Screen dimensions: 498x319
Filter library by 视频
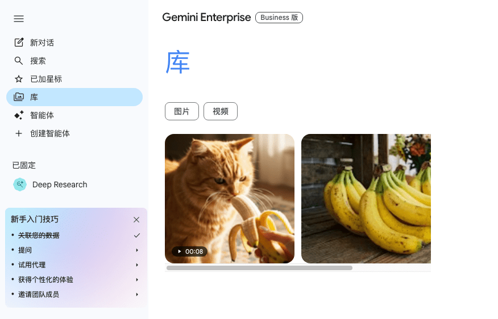[221, 111]
